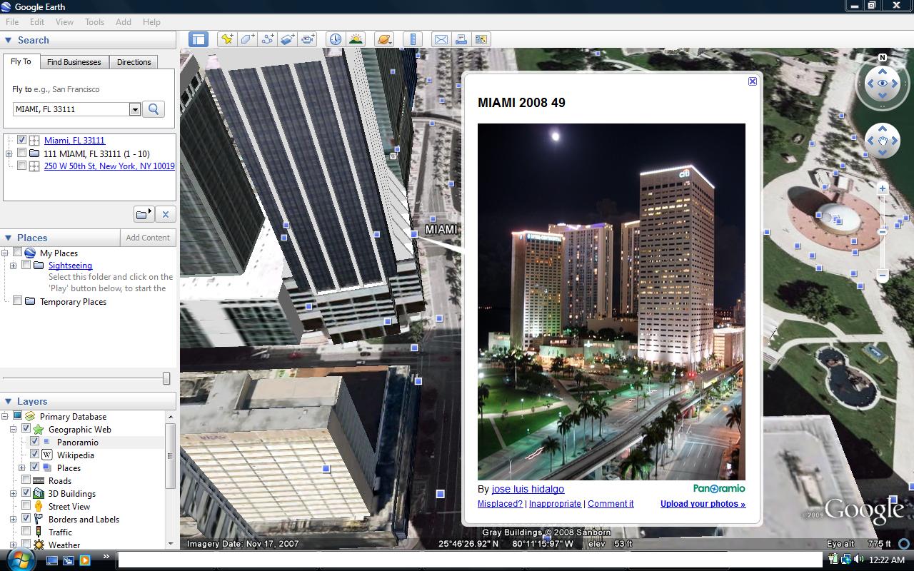Open the Fly To history dropdown
The width and height of the screenshot is (914, 571).
pyautogui.click(x=135, y=109)
